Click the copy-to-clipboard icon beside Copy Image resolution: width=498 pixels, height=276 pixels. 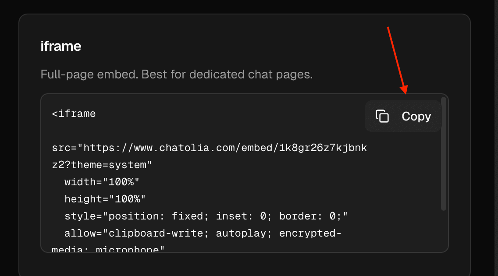[x=381, y=116]
